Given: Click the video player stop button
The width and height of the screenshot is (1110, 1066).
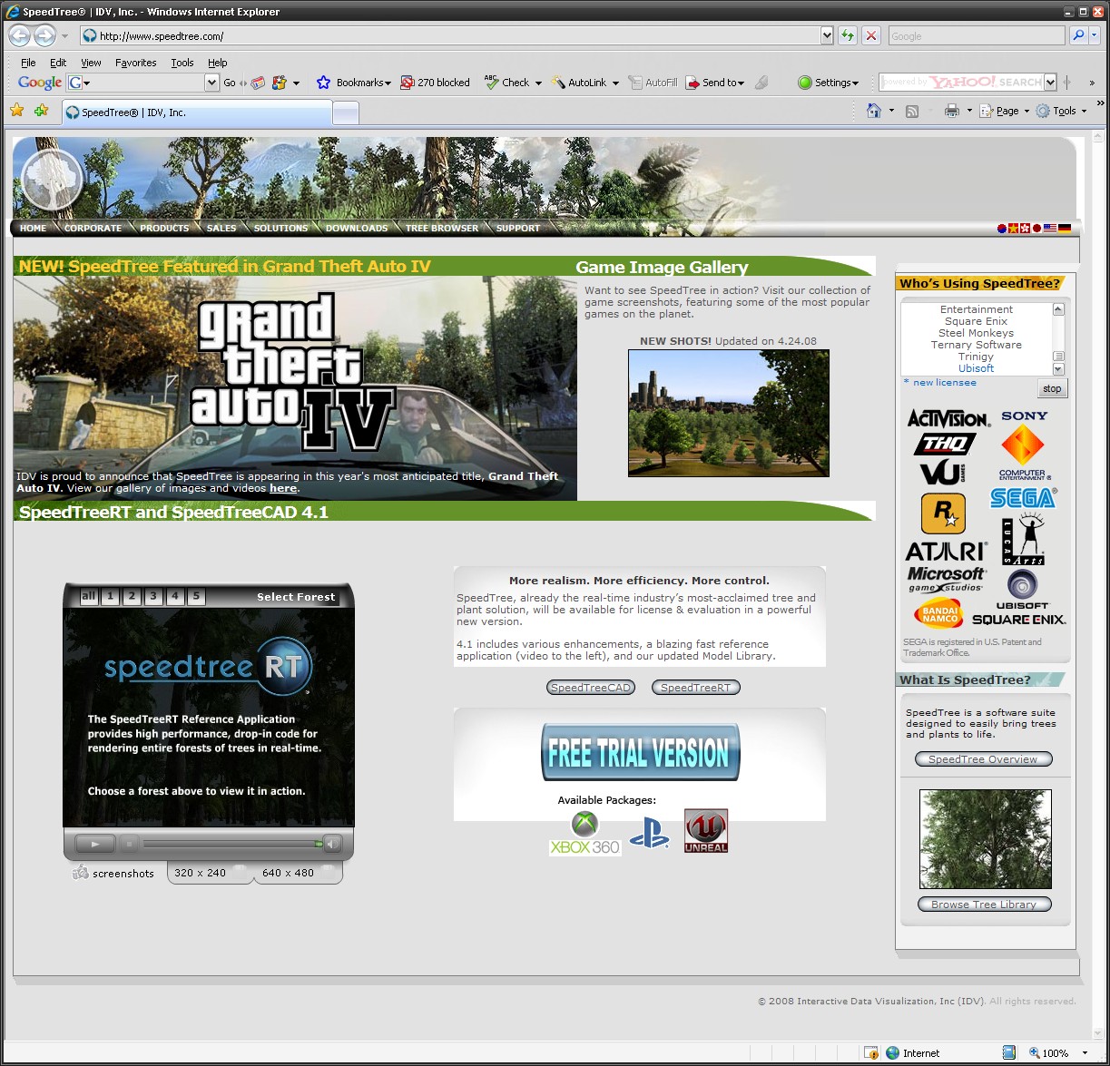Looking at the screenshot, I should [x=129, y=844].
